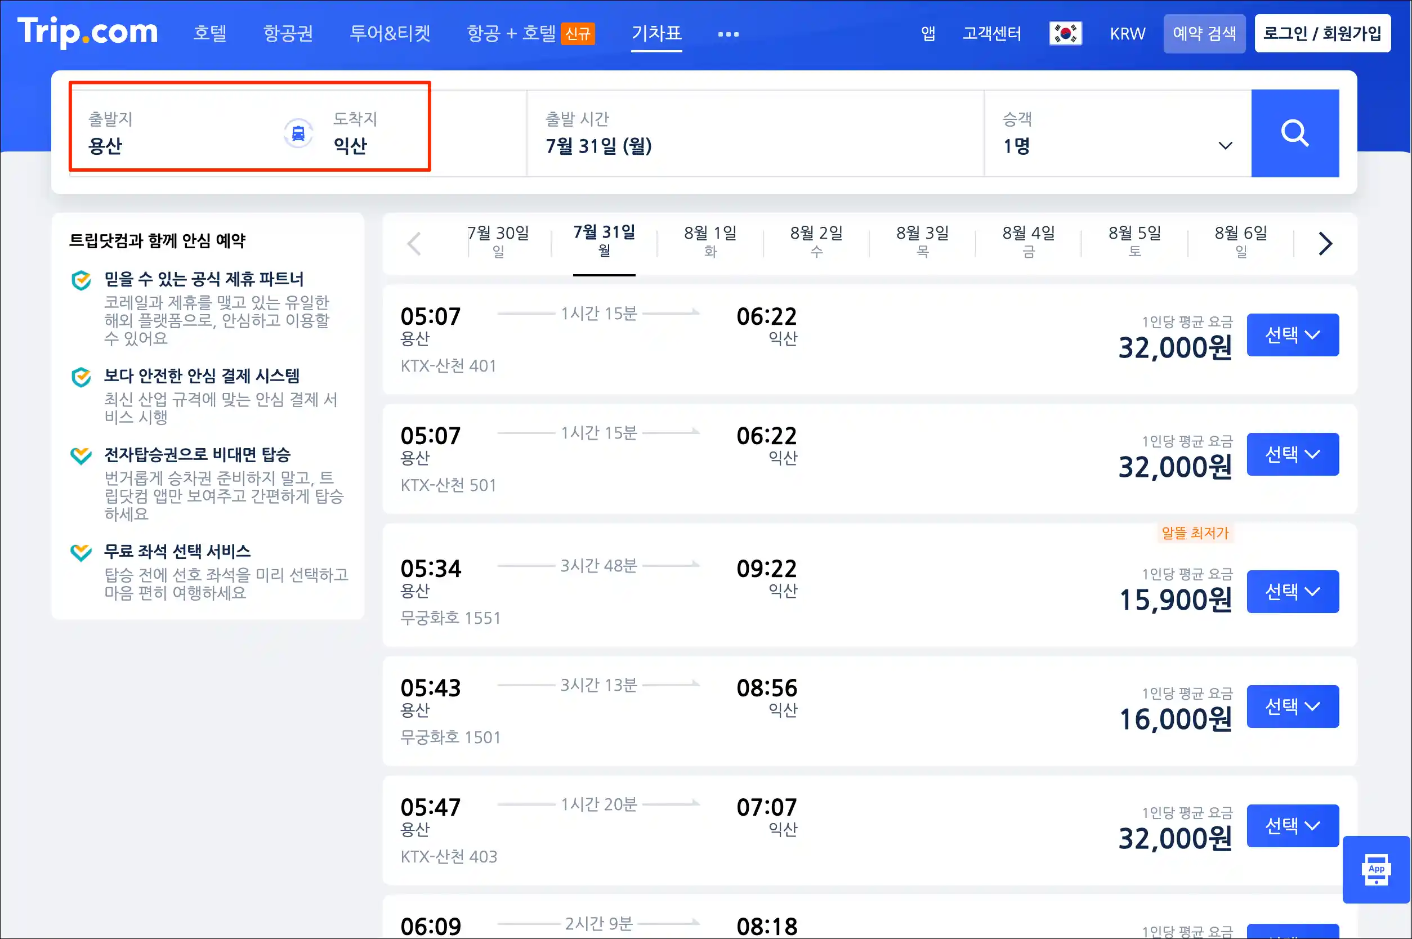Click the 무궁화호 1551 train name

click(x=450, y=618)
